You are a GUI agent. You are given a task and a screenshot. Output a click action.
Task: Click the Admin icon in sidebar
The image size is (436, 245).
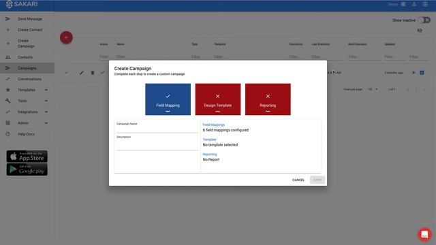(7, 122)
